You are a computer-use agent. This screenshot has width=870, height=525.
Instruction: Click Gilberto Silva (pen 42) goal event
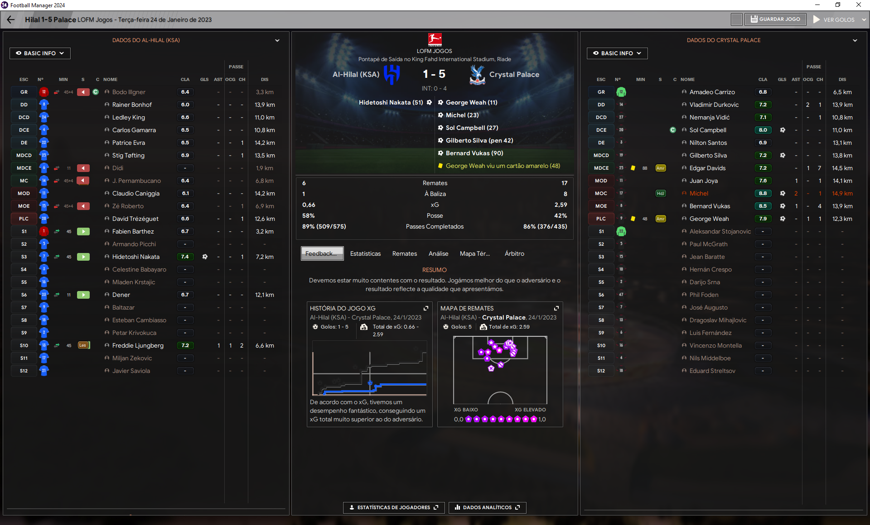click(x=479, y=141)
